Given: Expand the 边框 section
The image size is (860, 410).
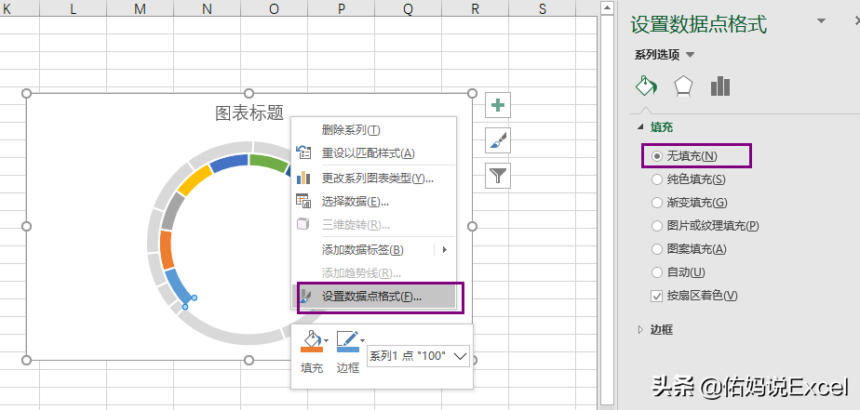Looking at the screenshot, I should pyautogui.click(x=640, y=330).
